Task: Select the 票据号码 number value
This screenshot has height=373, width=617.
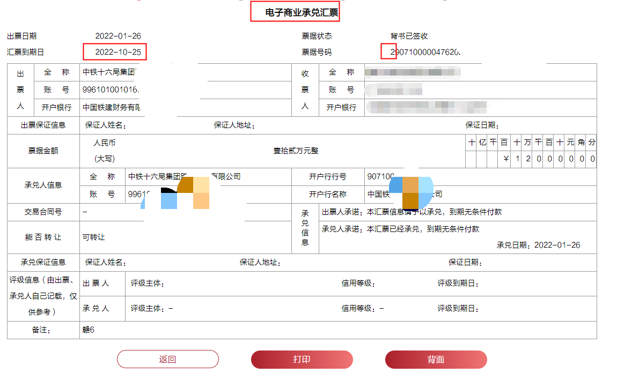Action: coord(425,53)
